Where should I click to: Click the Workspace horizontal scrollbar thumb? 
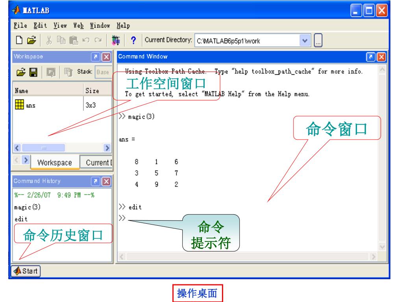pos(43,148)
